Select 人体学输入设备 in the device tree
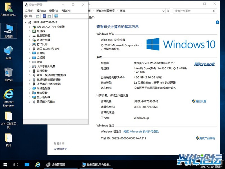This screenshot has height=169, width=225. [x=46, y=66]
